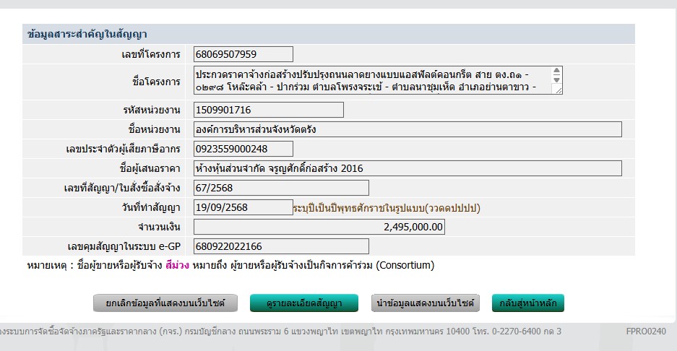Click scroll up arrow in project name box

(x=557, y=70)
